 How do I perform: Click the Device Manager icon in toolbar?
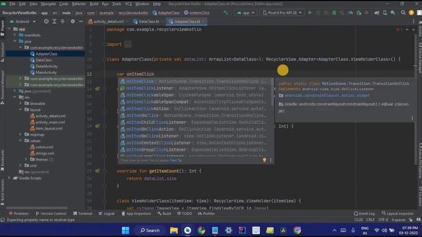click(x=385, y=13)
